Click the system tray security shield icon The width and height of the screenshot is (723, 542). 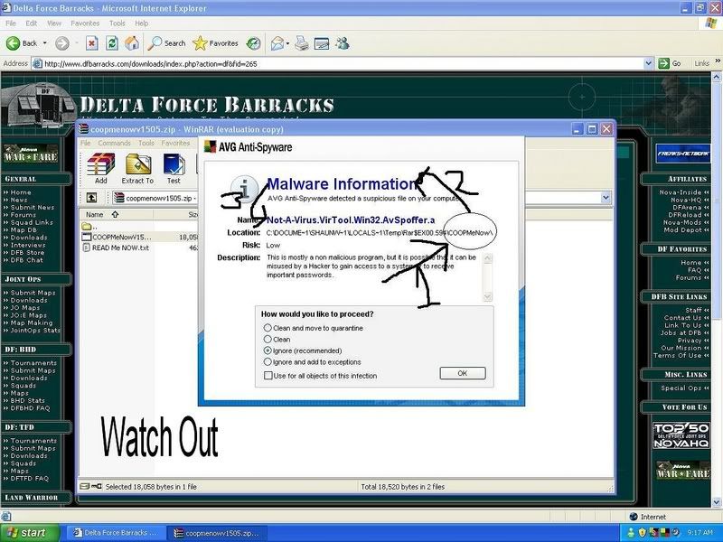coord(642,532)
